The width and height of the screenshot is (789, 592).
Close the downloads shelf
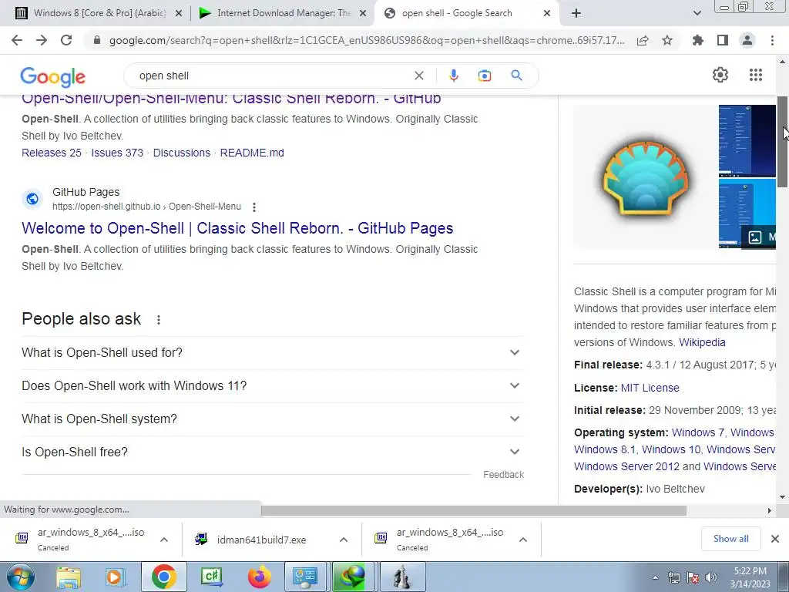click(x=775, y=539)
